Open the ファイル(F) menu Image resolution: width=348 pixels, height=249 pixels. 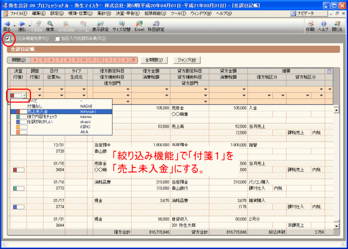18,14
